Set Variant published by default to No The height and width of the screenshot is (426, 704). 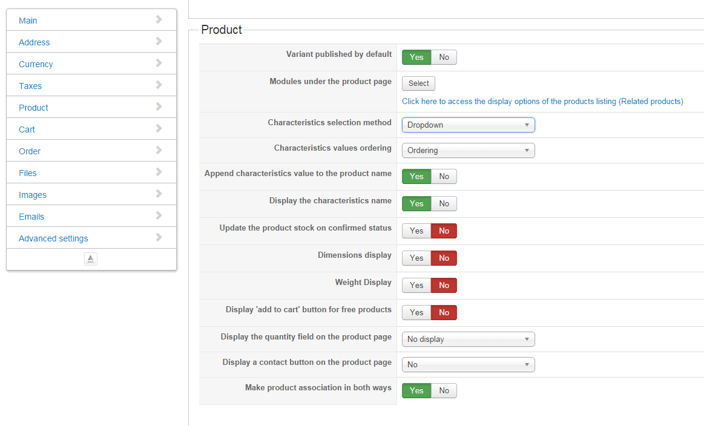pos(444,57)
